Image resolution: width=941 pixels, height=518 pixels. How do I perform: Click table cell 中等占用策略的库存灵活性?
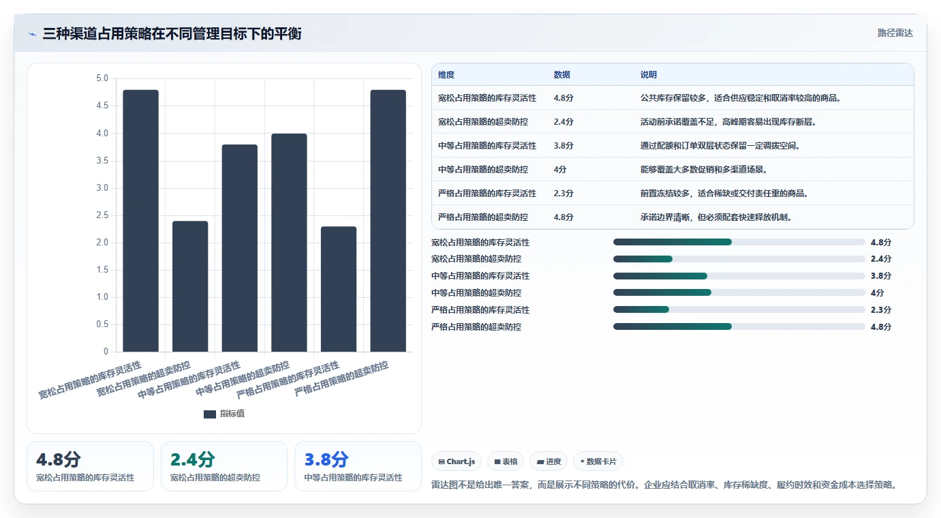tap(487, 146)
